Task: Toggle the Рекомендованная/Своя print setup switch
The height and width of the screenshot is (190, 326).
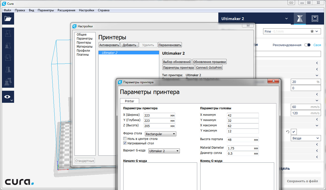Action: coord(307,45)
